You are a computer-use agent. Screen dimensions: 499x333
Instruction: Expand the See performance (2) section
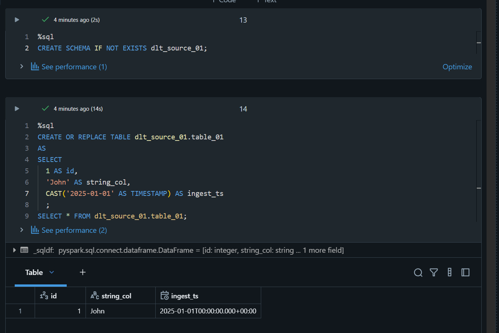[21, 230]
